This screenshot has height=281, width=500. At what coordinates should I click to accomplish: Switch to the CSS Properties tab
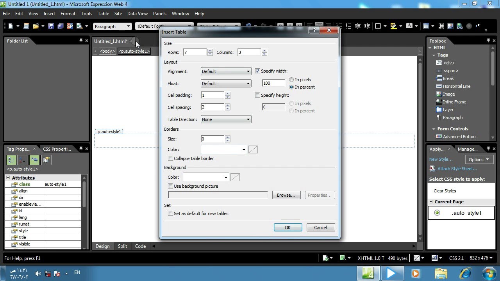57,149
